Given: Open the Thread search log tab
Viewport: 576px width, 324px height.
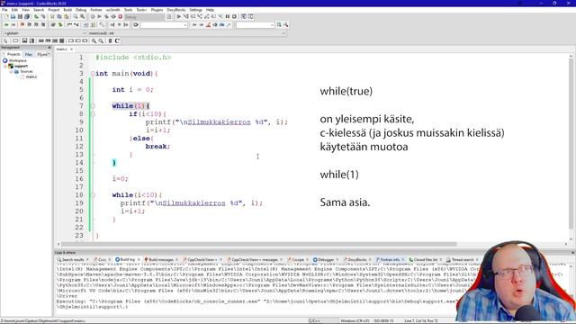Looking at the screenshot, I should click(462, 260).
